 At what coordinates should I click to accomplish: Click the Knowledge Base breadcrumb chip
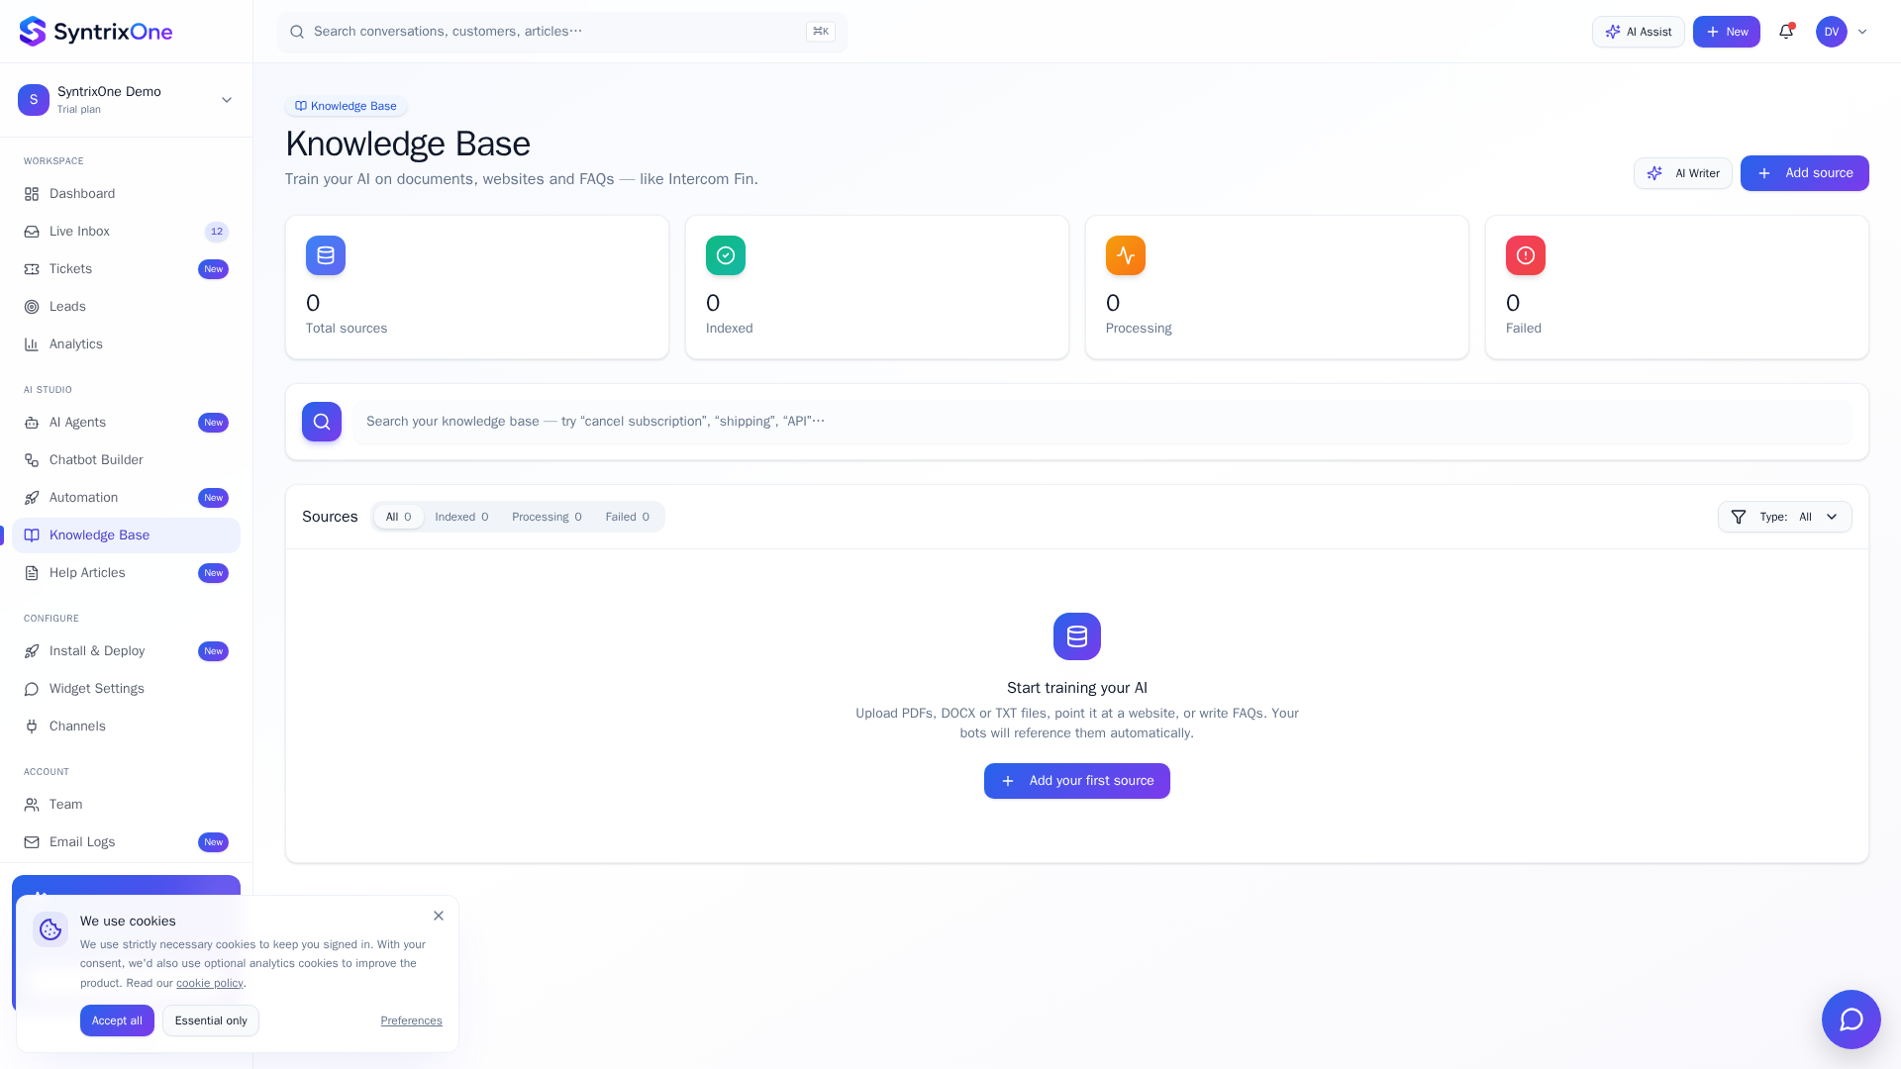pyautogui.click(x=346, y=106)
